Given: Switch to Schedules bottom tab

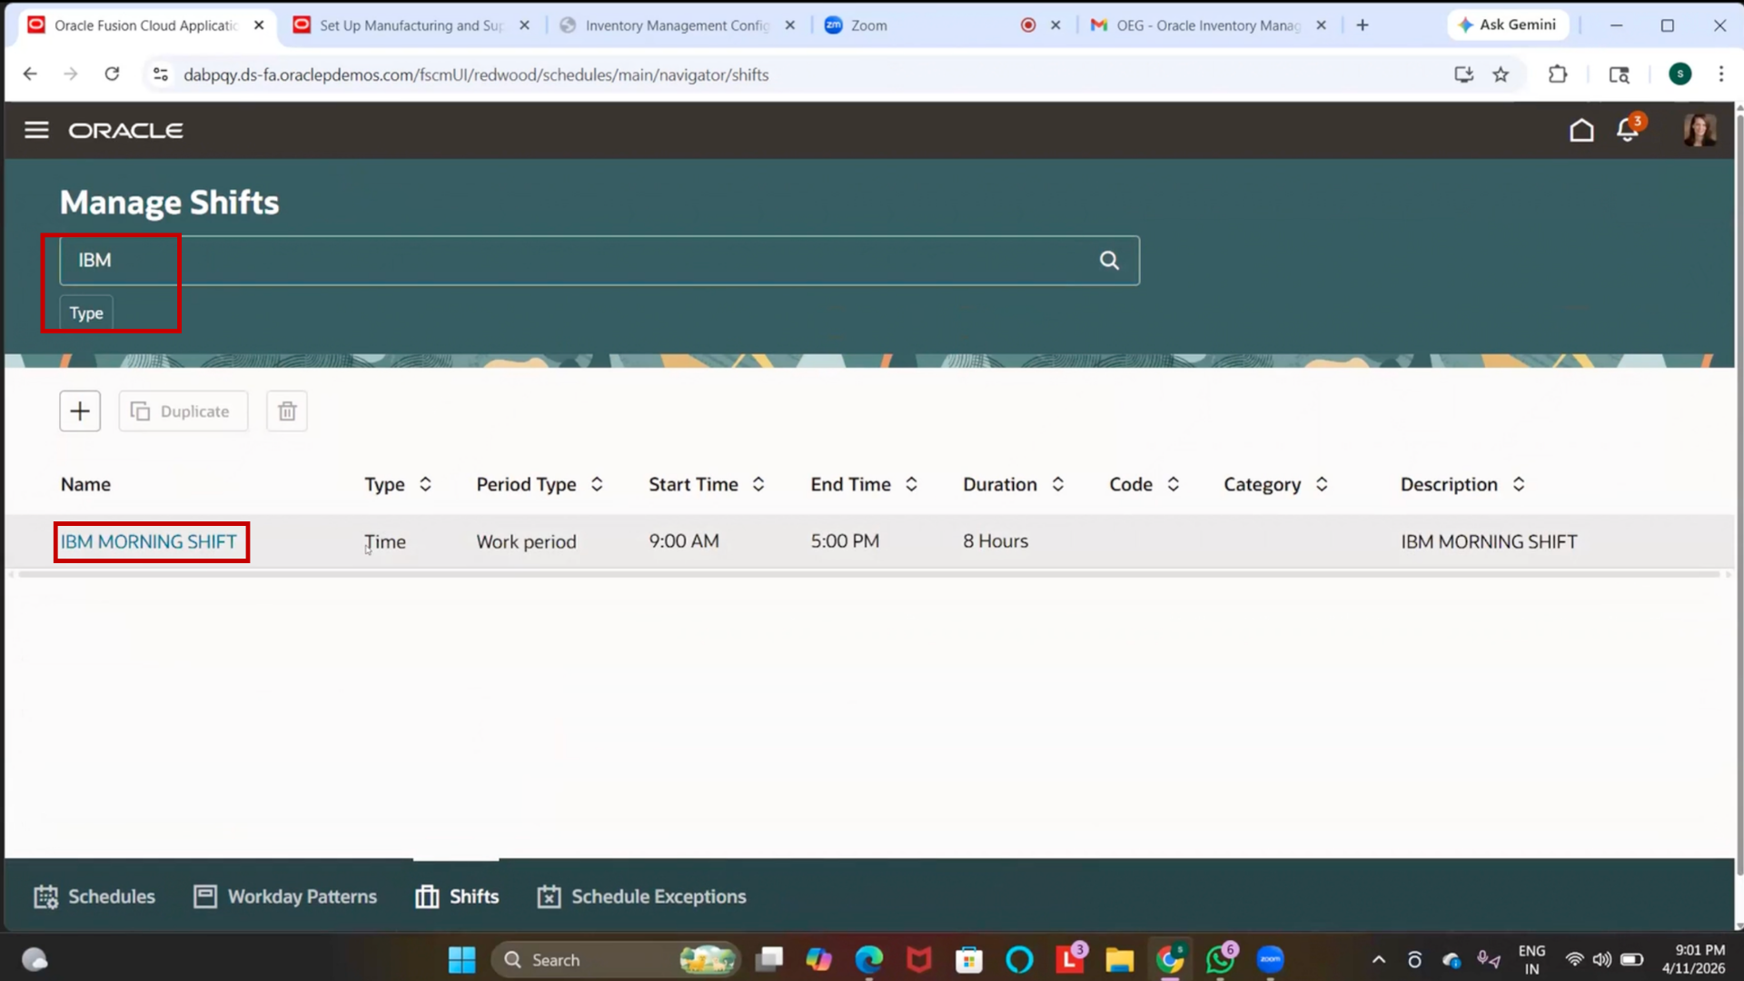Looking at the screenshot, I should coord(94,897).
